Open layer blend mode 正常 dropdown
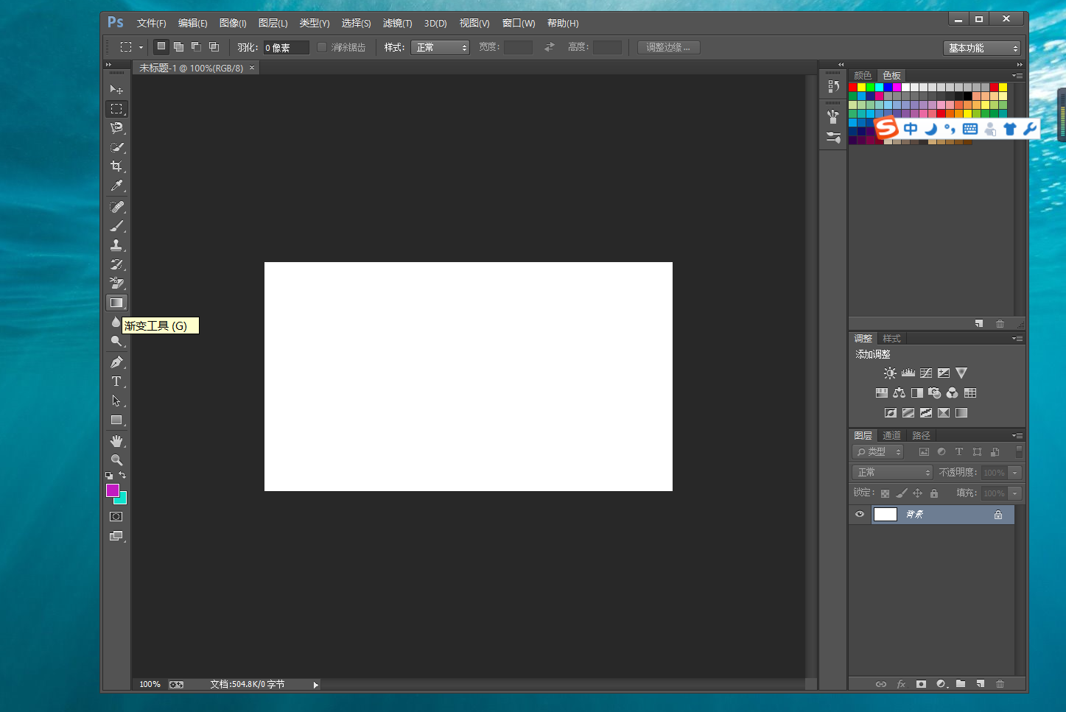Viewport: 1066px width, 712px height. coord(893,473)
